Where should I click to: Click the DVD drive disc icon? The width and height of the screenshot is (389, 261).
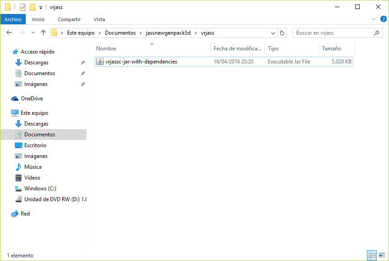(18, 199)
